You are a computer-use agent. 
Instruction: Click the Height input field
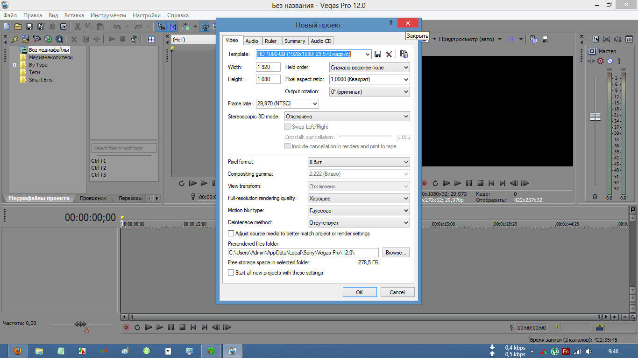269,79
